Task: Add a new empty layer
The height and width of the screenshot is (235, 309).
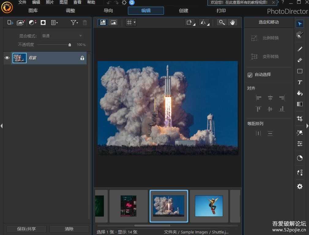Action: (10, 23)
